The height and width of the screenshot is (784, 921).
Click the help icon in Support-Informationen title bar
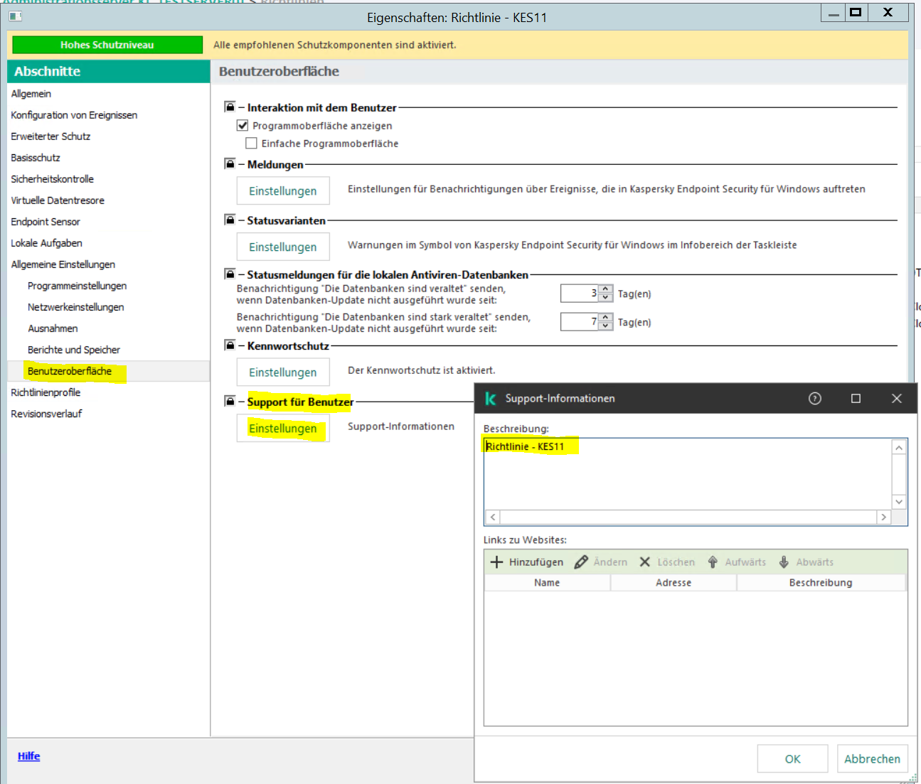click(x=815, y=399)
